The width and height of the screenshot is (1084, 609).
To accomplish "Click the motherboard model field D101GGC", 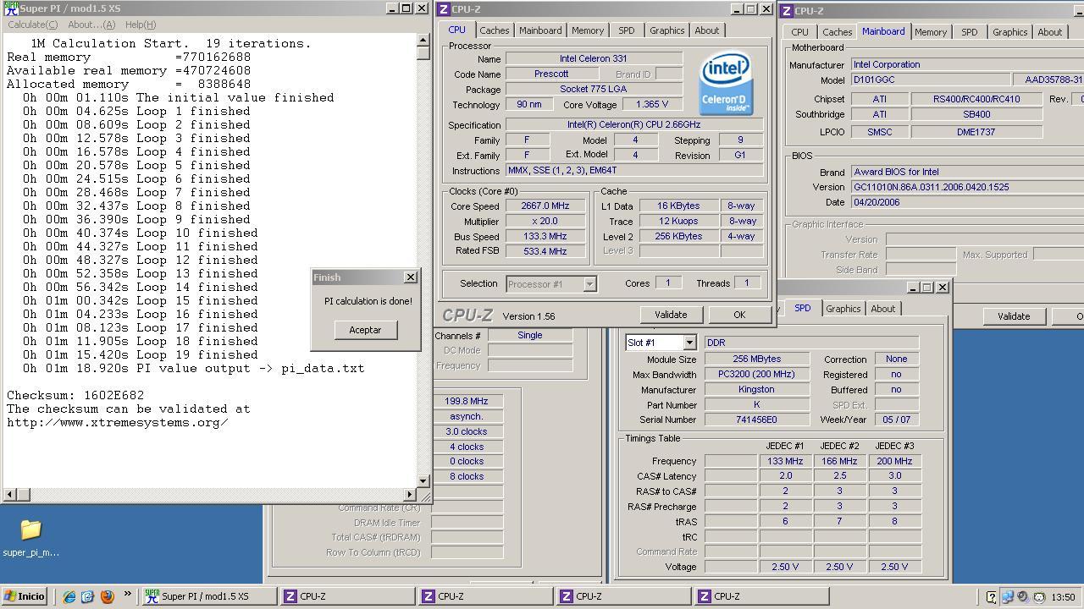I will tap(930, 80).
